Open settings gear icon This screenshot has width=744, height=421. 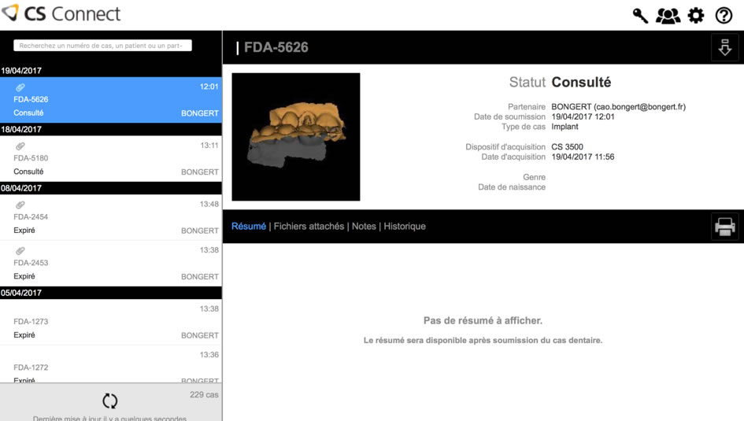pos(696,16)
